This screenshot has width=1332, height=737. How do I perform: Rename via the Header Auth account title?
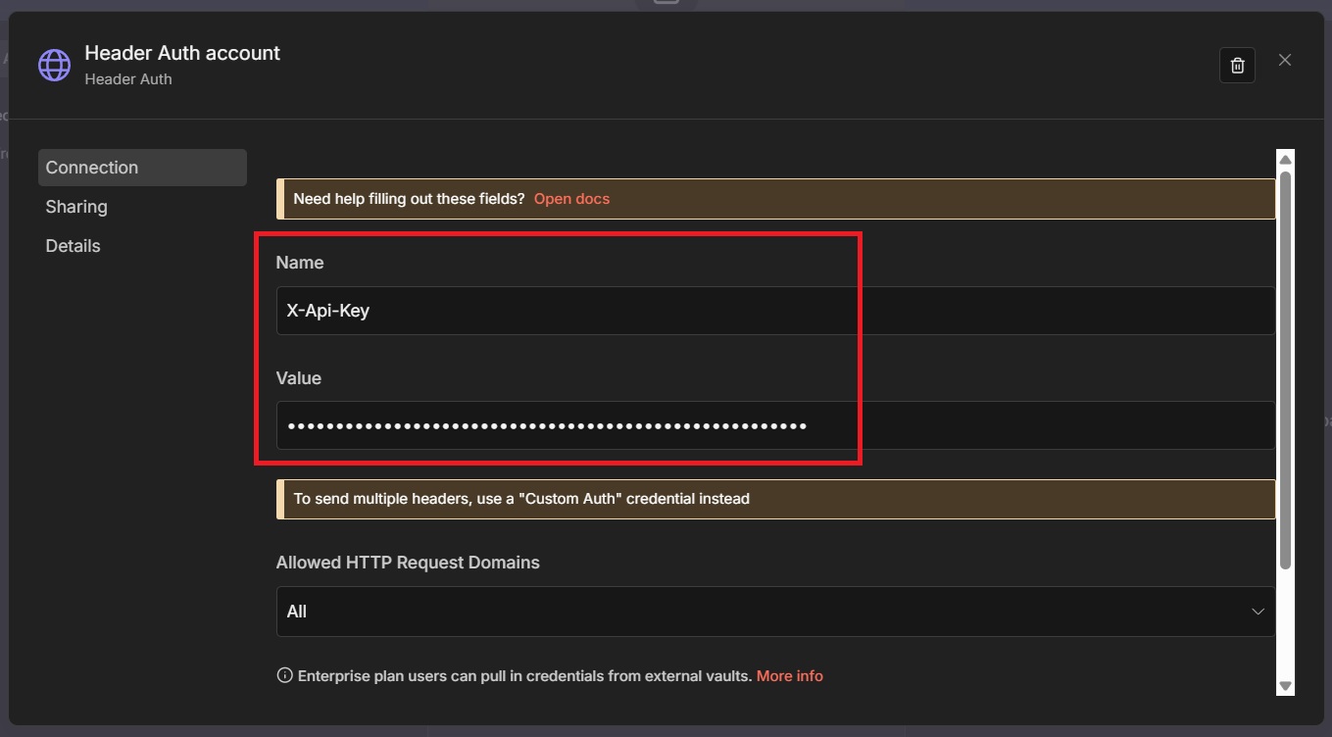coord(182,53)
